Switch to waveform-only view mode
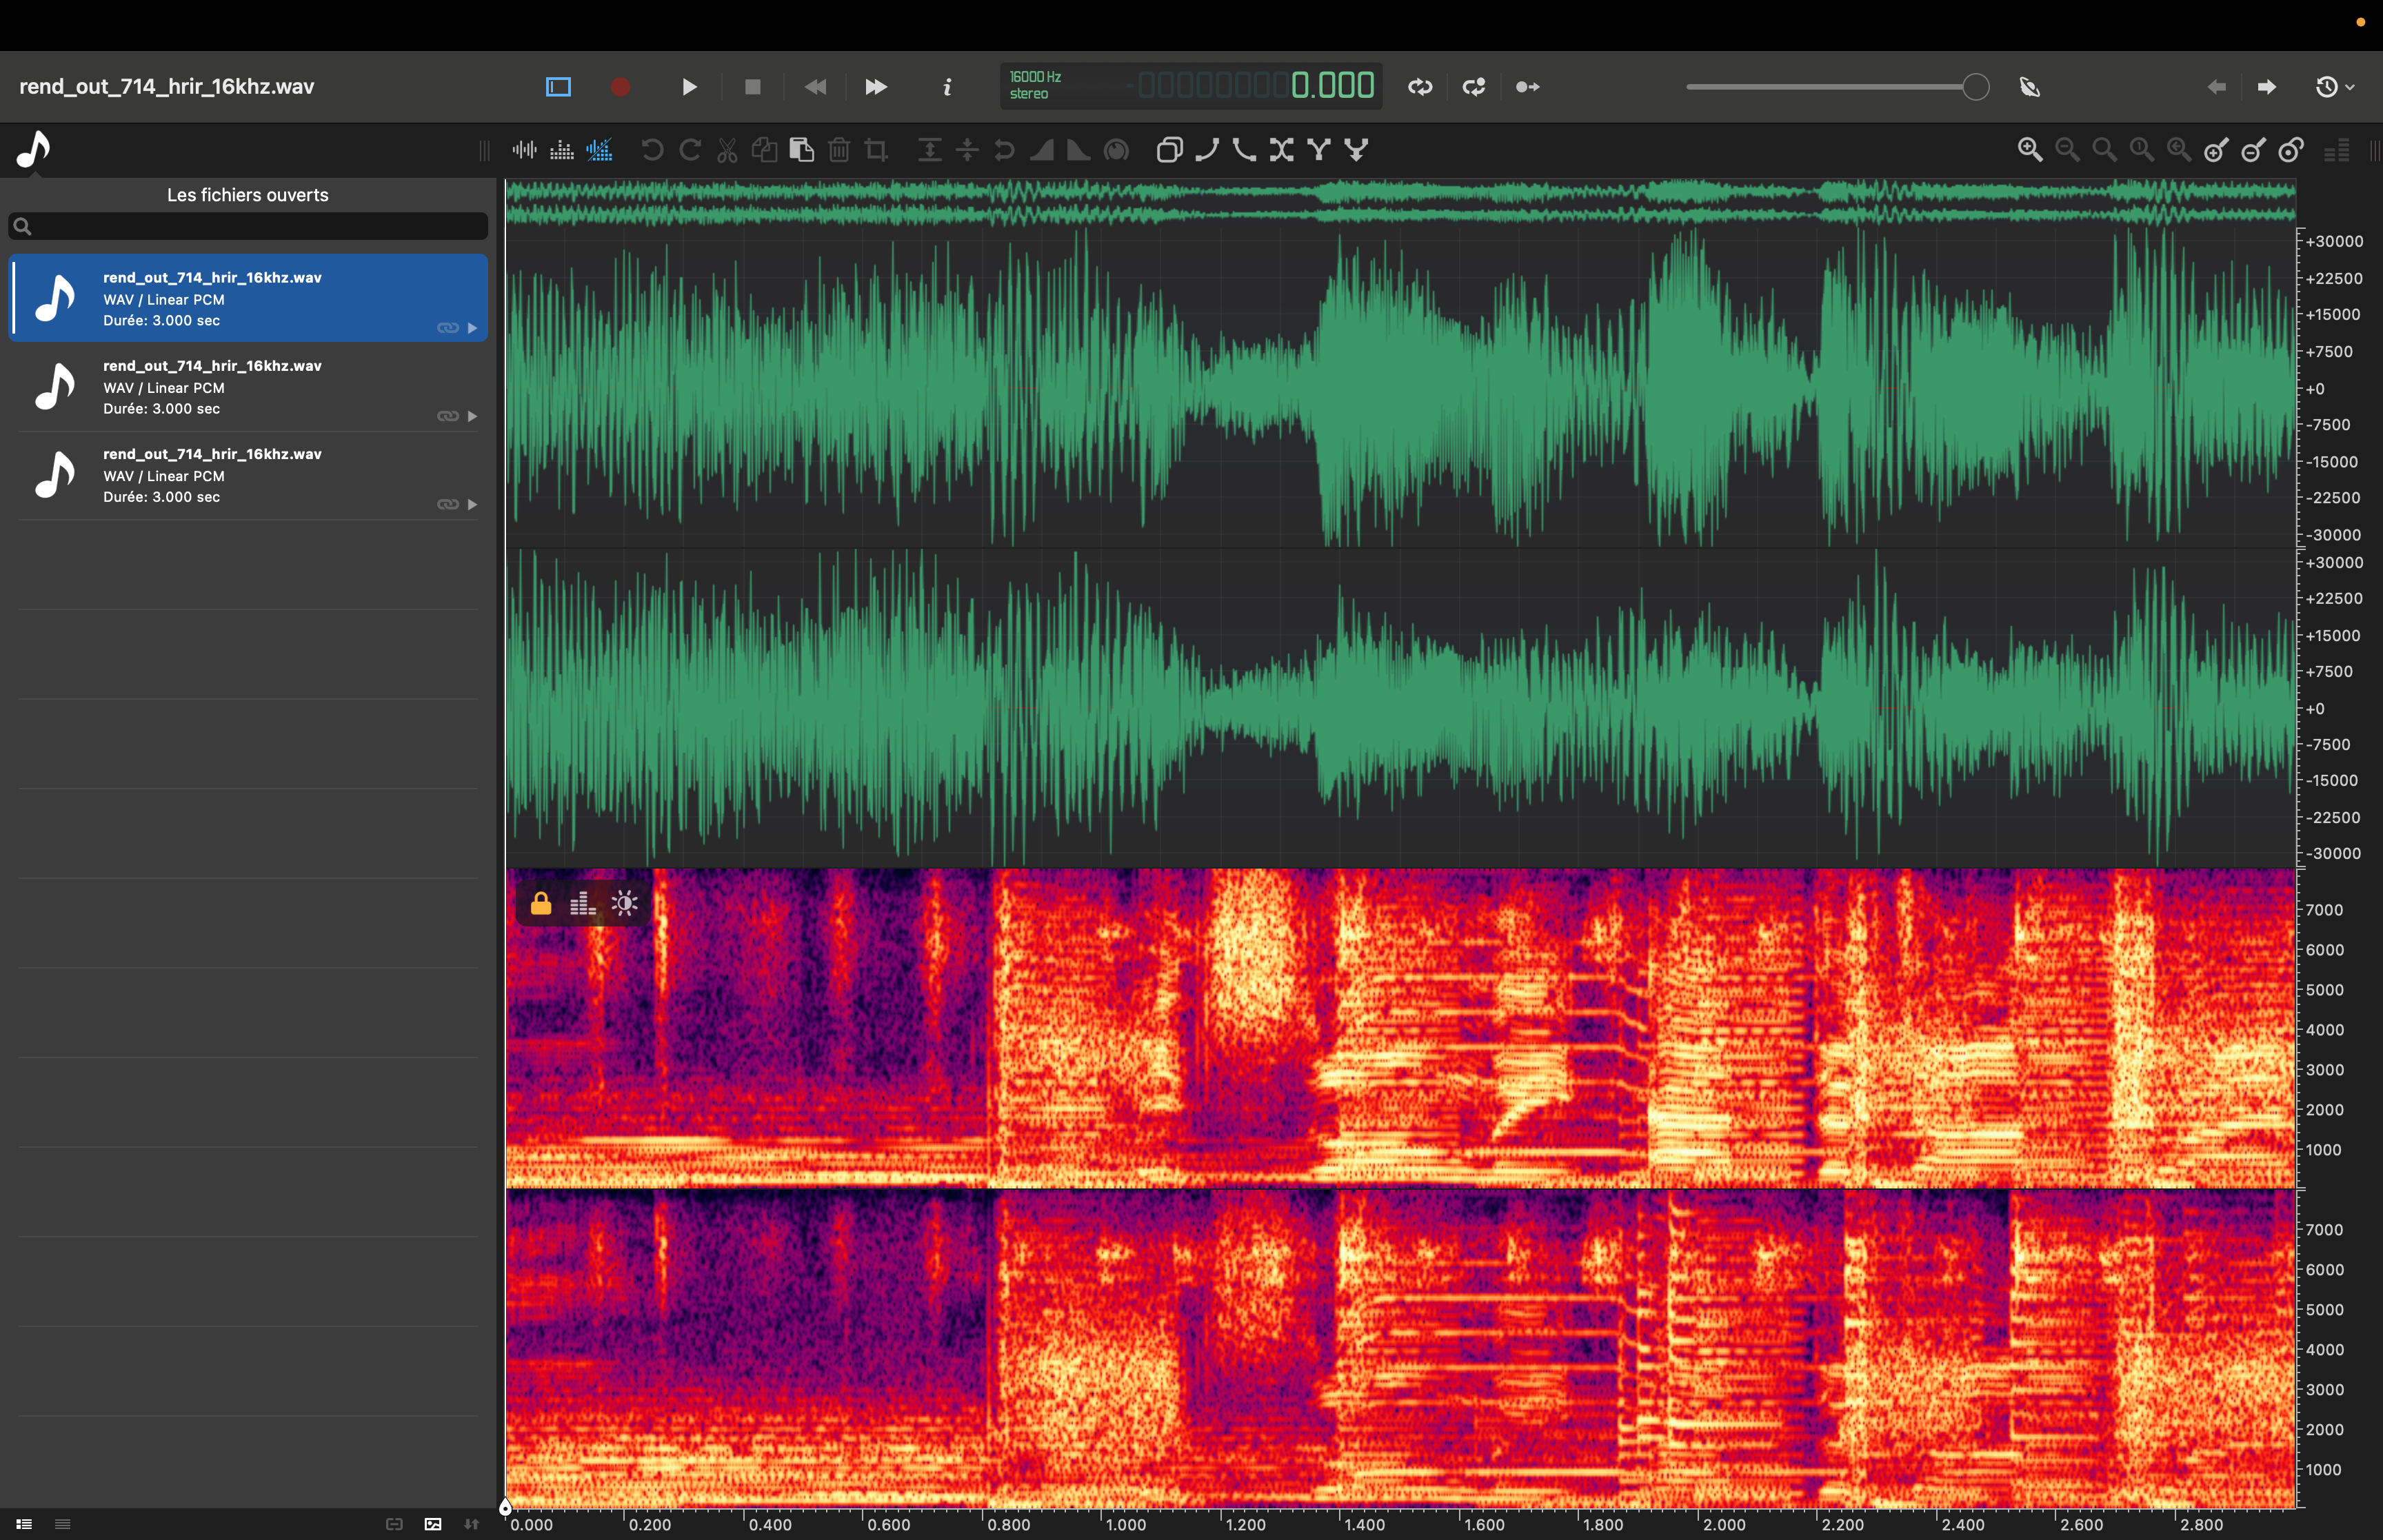The height and width of the screenshot is (1540, 2383). pos(524,150)
